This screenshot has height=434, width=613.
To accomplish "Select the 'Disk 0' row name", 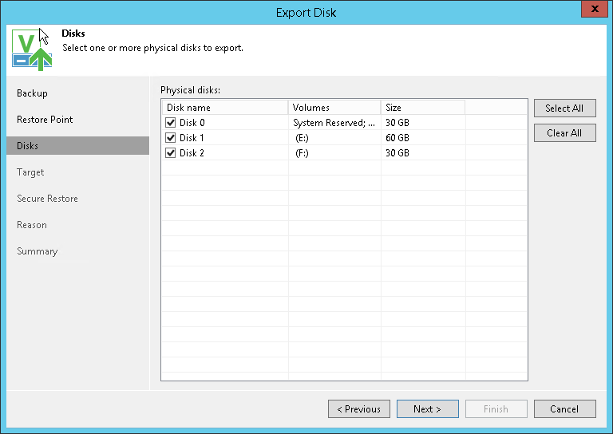I will pos(192,123).
